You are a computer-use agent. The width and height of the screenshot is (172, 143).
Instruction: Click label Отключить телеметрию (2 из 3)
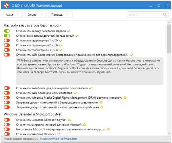(x=37, y=45)
